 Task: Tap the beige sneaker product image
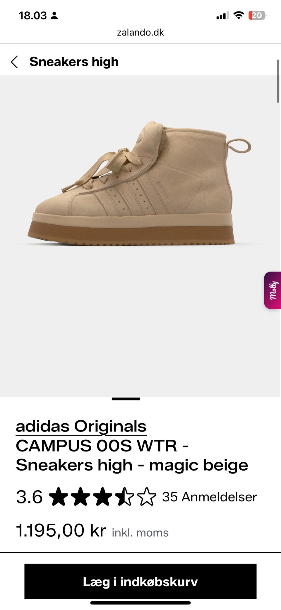[140, 183]
